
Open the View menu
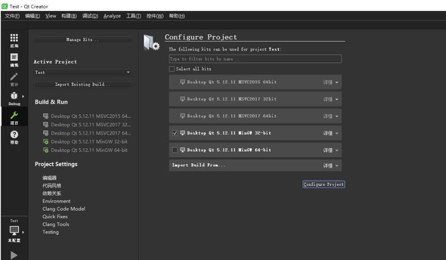pos(51,16)
